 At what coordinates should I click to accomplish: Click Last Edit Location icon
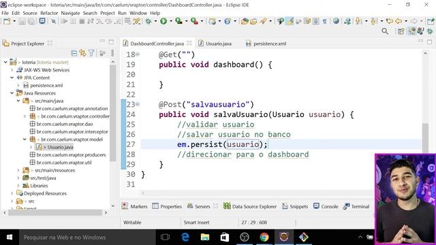[x=389, y=21]
